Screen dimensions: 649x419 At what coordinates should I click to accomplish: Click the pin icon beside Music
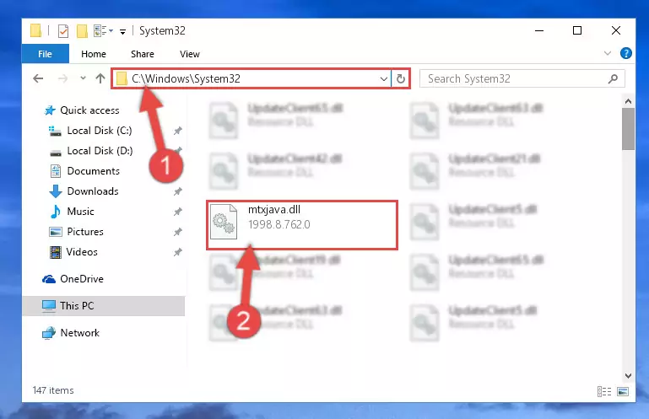click(177, 212)
